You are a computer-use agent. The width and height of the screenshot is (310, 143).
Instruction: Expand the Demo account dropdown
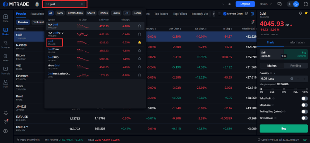pyautogui.click(x=266, y=4)
